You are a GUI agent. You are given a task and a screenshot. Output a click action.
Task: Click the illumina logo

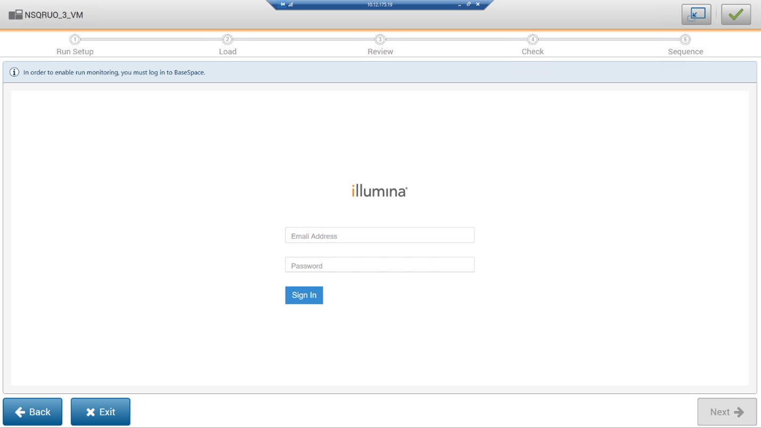point(379,191)
